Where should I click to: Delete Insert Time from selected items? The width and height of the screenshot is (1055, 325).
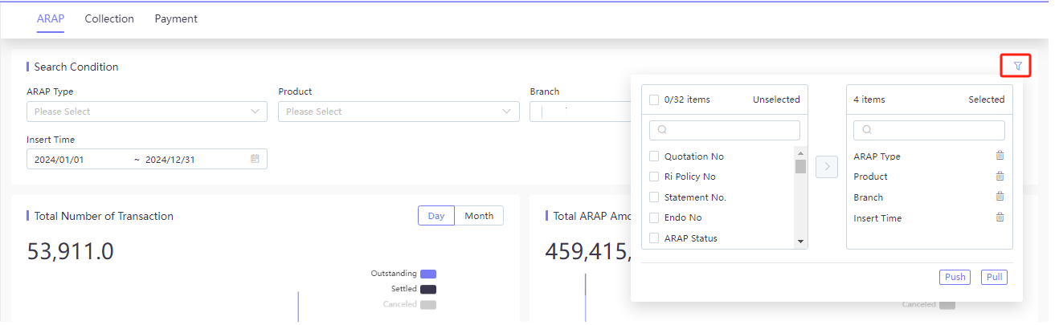pyautogui.click(x=1000, y=217)
